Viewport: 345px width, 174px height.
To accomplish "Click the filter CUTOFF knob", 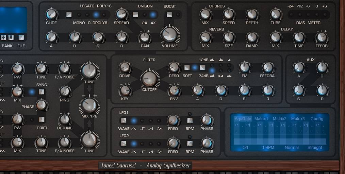I will click(x=149, y=78).
